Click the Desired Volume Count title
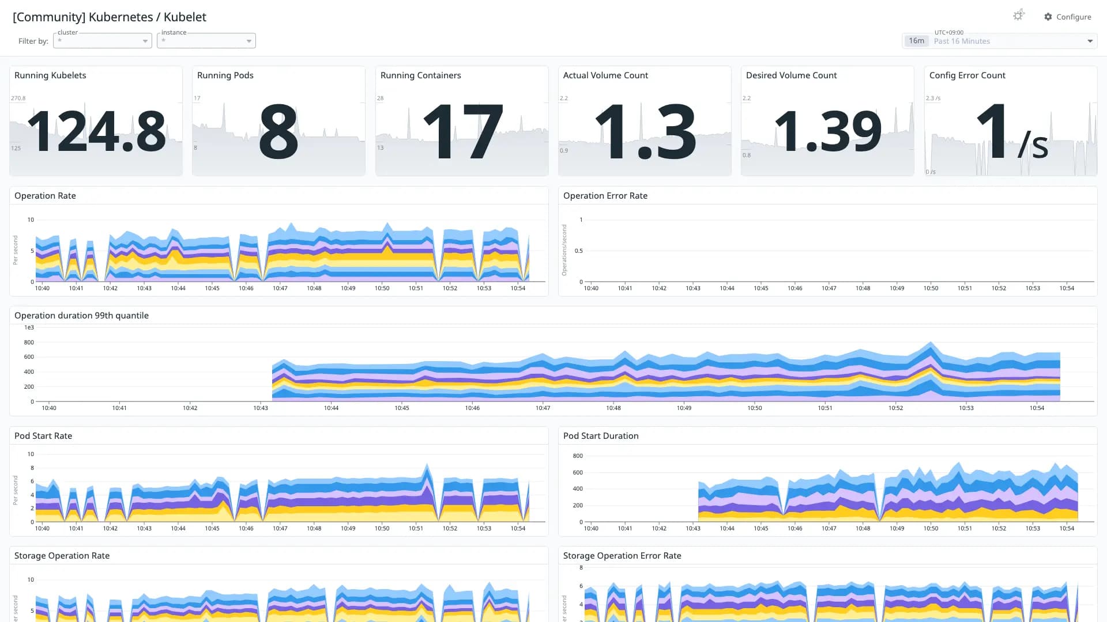1107x622 pixels. pyautogui.click(x=791, y=75)
